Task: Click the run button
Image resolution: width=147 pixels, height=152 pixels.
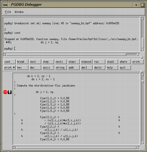Action: pyautogui.click(x=99, y=62)
